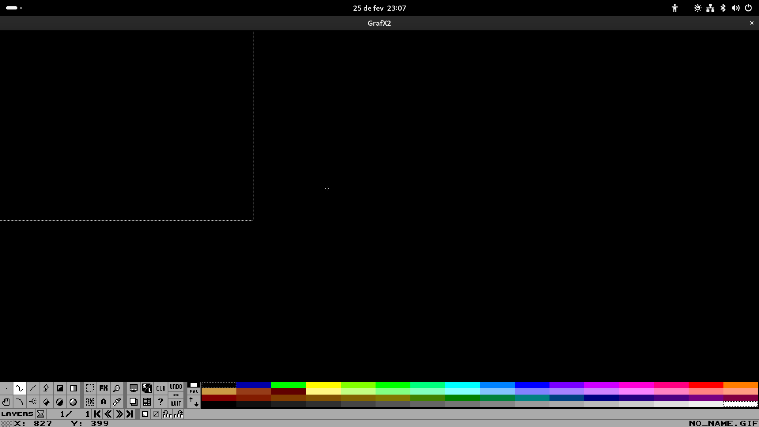Open the FX drawing effects menu
This screenshot has height=427, width=759.
(x=104, y=388)
